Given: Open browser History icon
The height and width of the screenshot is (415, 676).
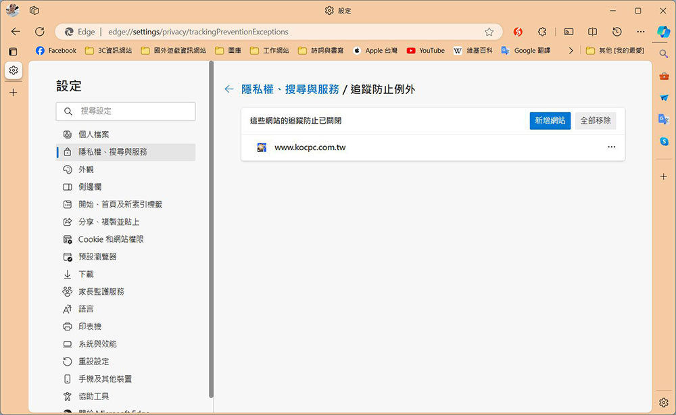Looking at the screenshot, I should click(617, 32).
